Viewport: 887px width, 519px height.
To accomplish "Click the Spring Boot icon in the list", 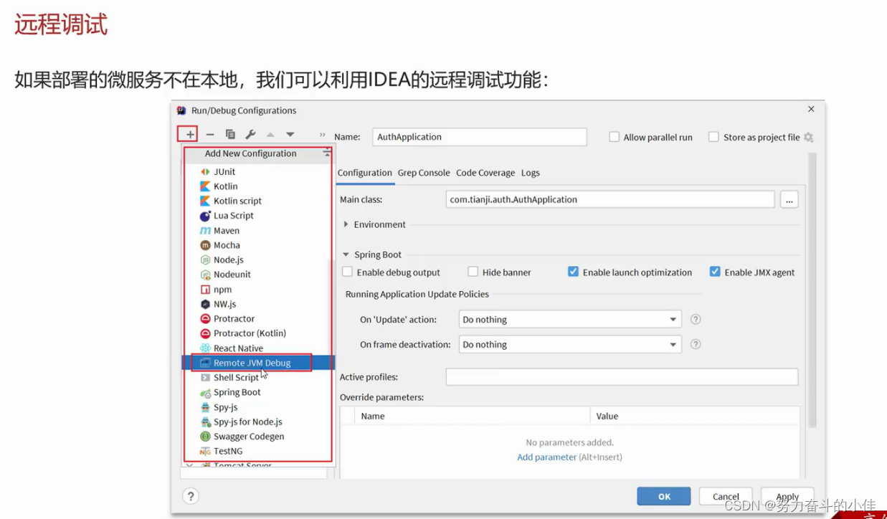I will click(205, 392).
